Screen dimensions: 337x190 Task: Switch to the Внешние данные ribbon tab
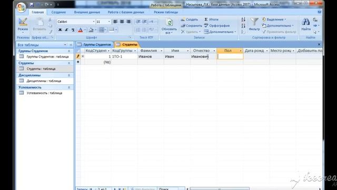click(x=87, y=12)
